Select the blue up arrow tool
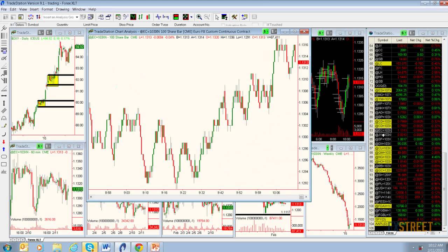This screenshot has width=448, height=252. tap(4, 149)
